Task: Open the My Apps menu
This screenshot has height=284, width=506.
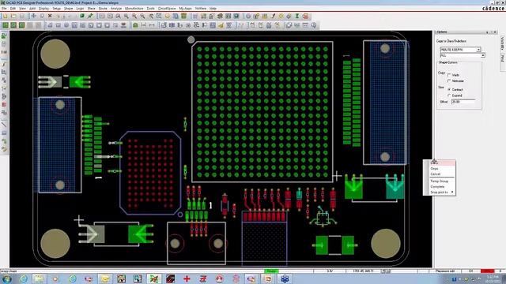Action: tap(185, 9)
